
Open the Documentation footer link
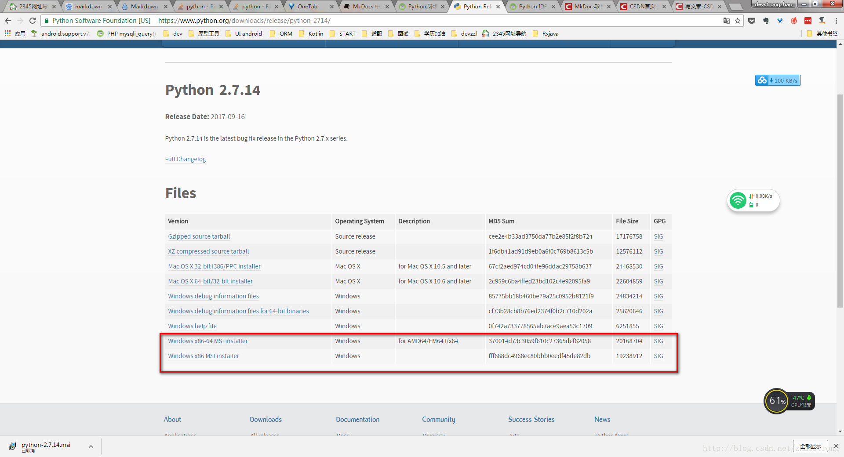pos(358,419)
